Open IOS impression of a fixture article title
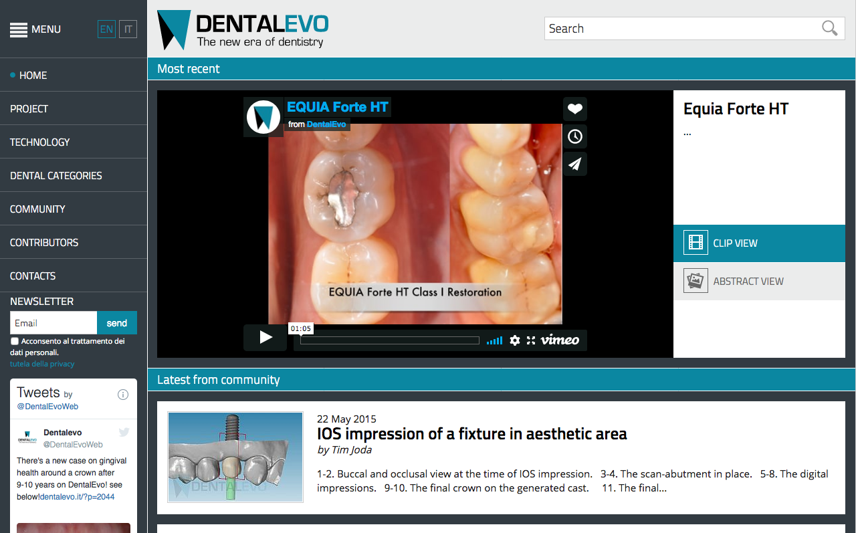This screenshot has width=856, height=533. pyautogui.click(x=472, y=434)
